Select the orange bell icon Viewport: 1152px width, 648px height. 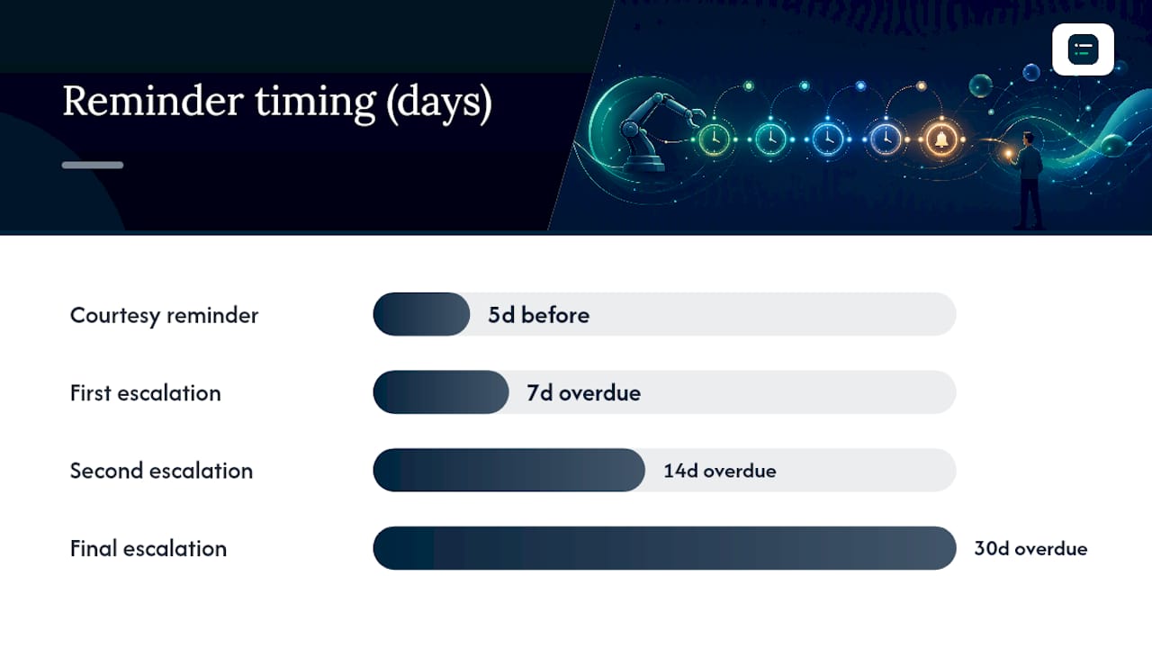coord(942,139)
